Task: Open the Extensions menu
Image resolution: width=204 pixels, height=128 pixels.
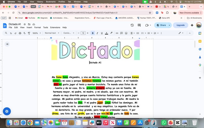Action: (55, 27)
